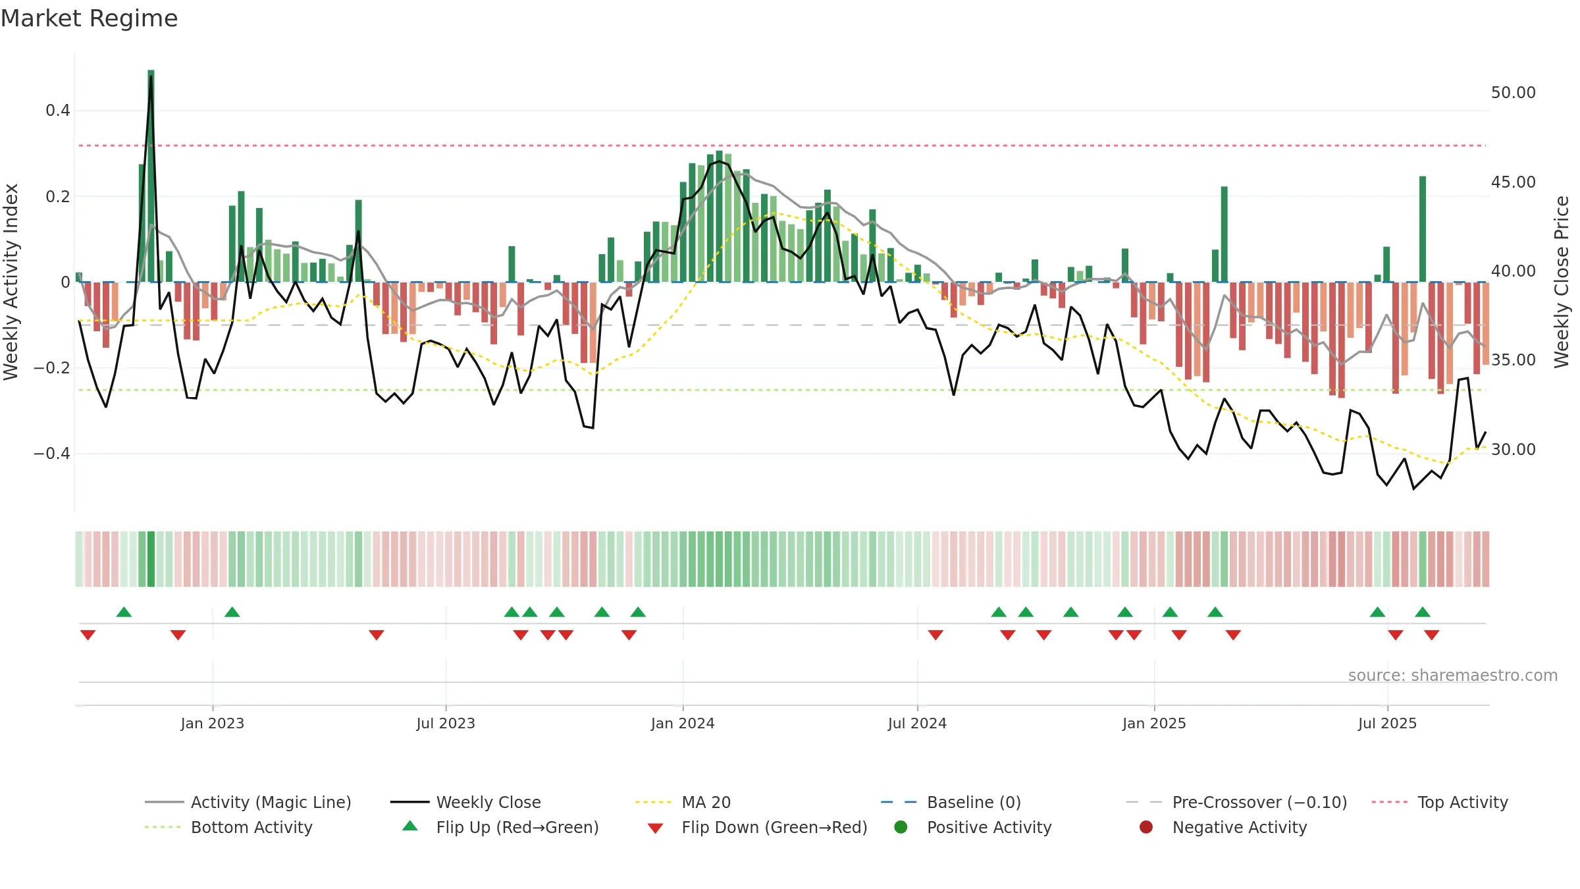
Task: Toggle the Bottom Activity legend entry
Action: click(228, 827)
